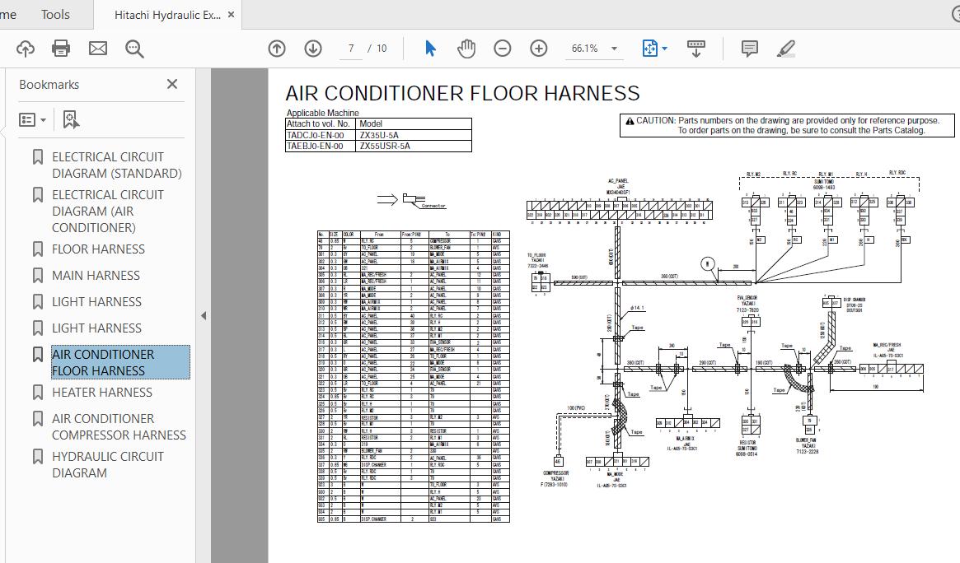
Task: Click the fit page view icon
Action: [x=649, y=49]
